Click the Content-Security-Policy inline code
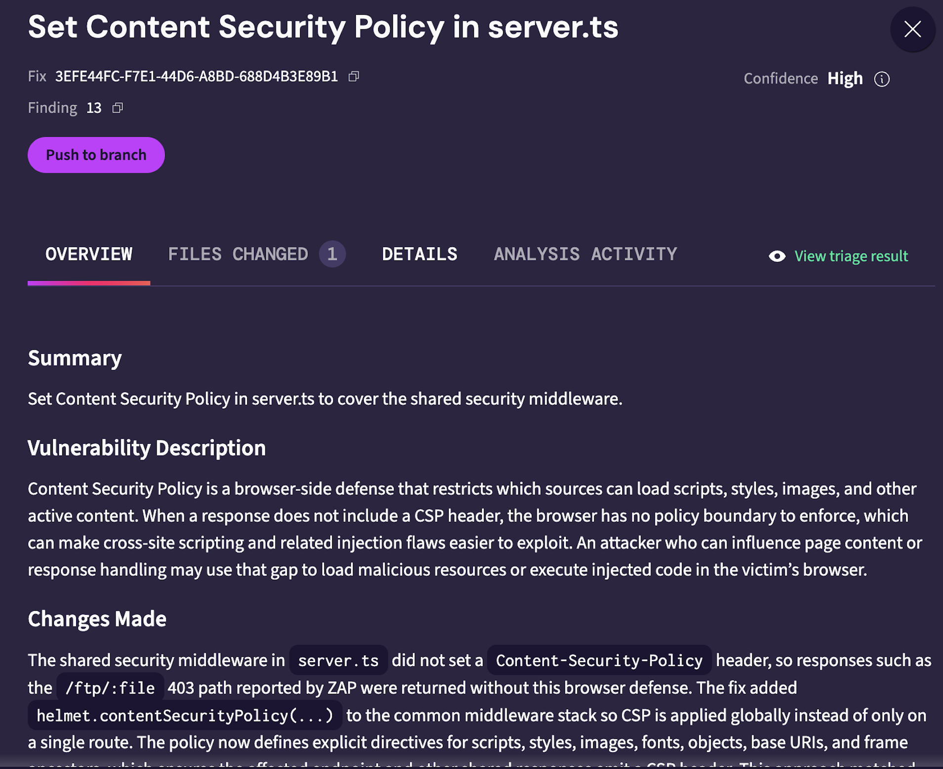Screen dimensions: 943x769 coord(599,660)
